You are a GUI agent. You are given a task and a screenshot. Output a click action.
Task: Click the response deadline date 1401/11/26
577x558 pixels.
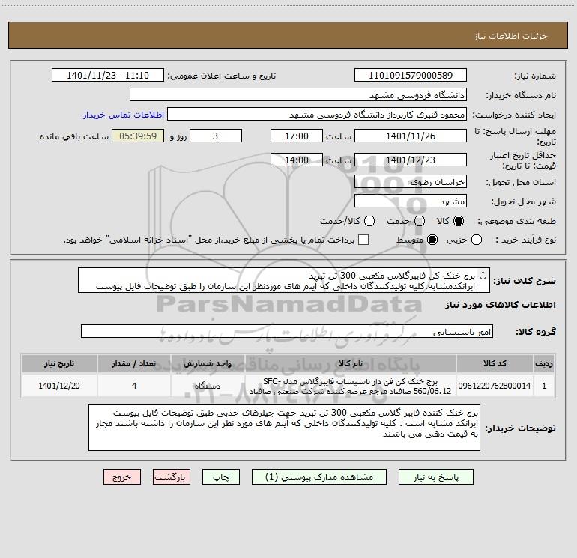pyautogui.click(x=411, y=136)
